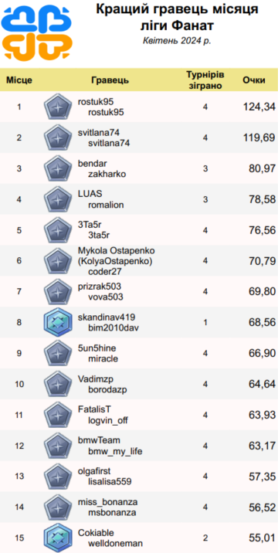278x553 pixels.
Task: Open the olgafirst player entry
Action: point(94,472)
